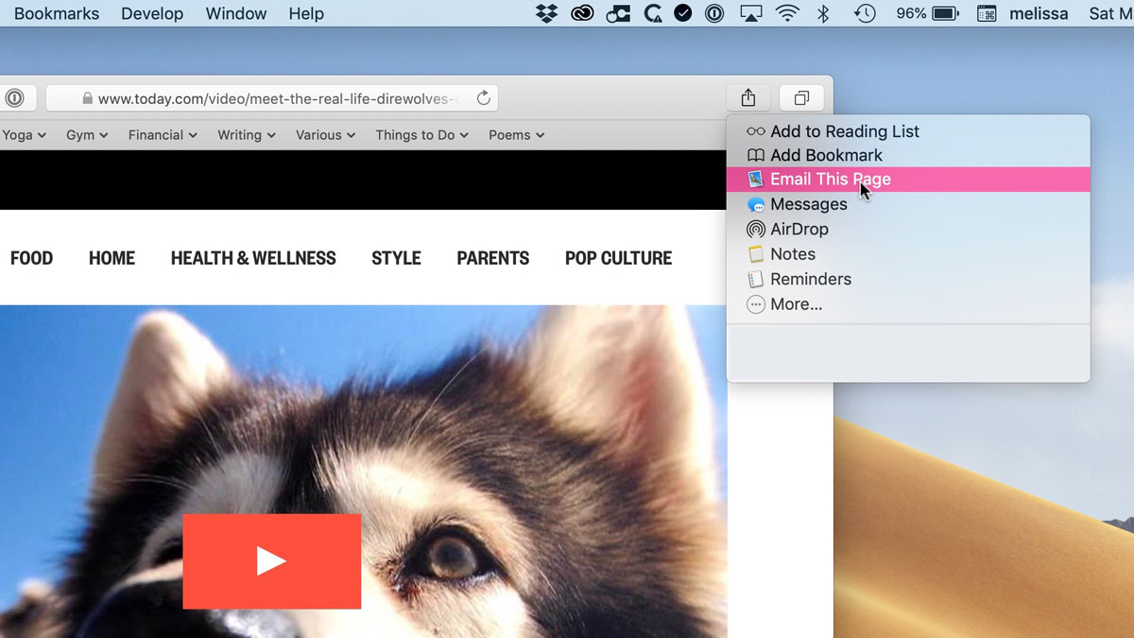Image resolution: width=1134 pixels, height=638 pixels.
Task: Open the Bluetooth menu
Action: [822, 13]
